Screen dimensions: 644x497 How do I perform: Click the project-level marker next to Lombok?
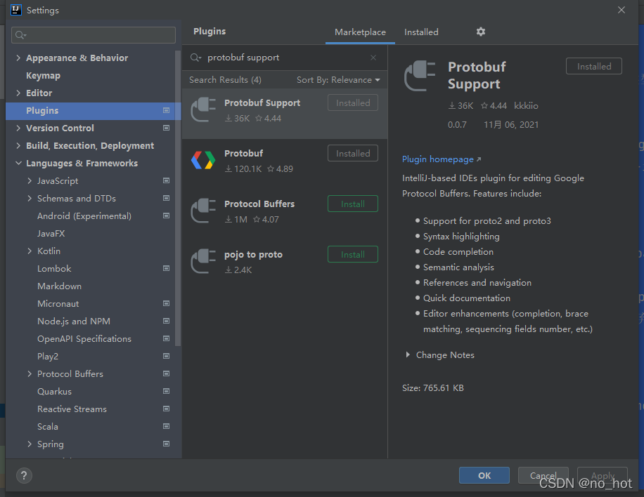tap(167, 268)
